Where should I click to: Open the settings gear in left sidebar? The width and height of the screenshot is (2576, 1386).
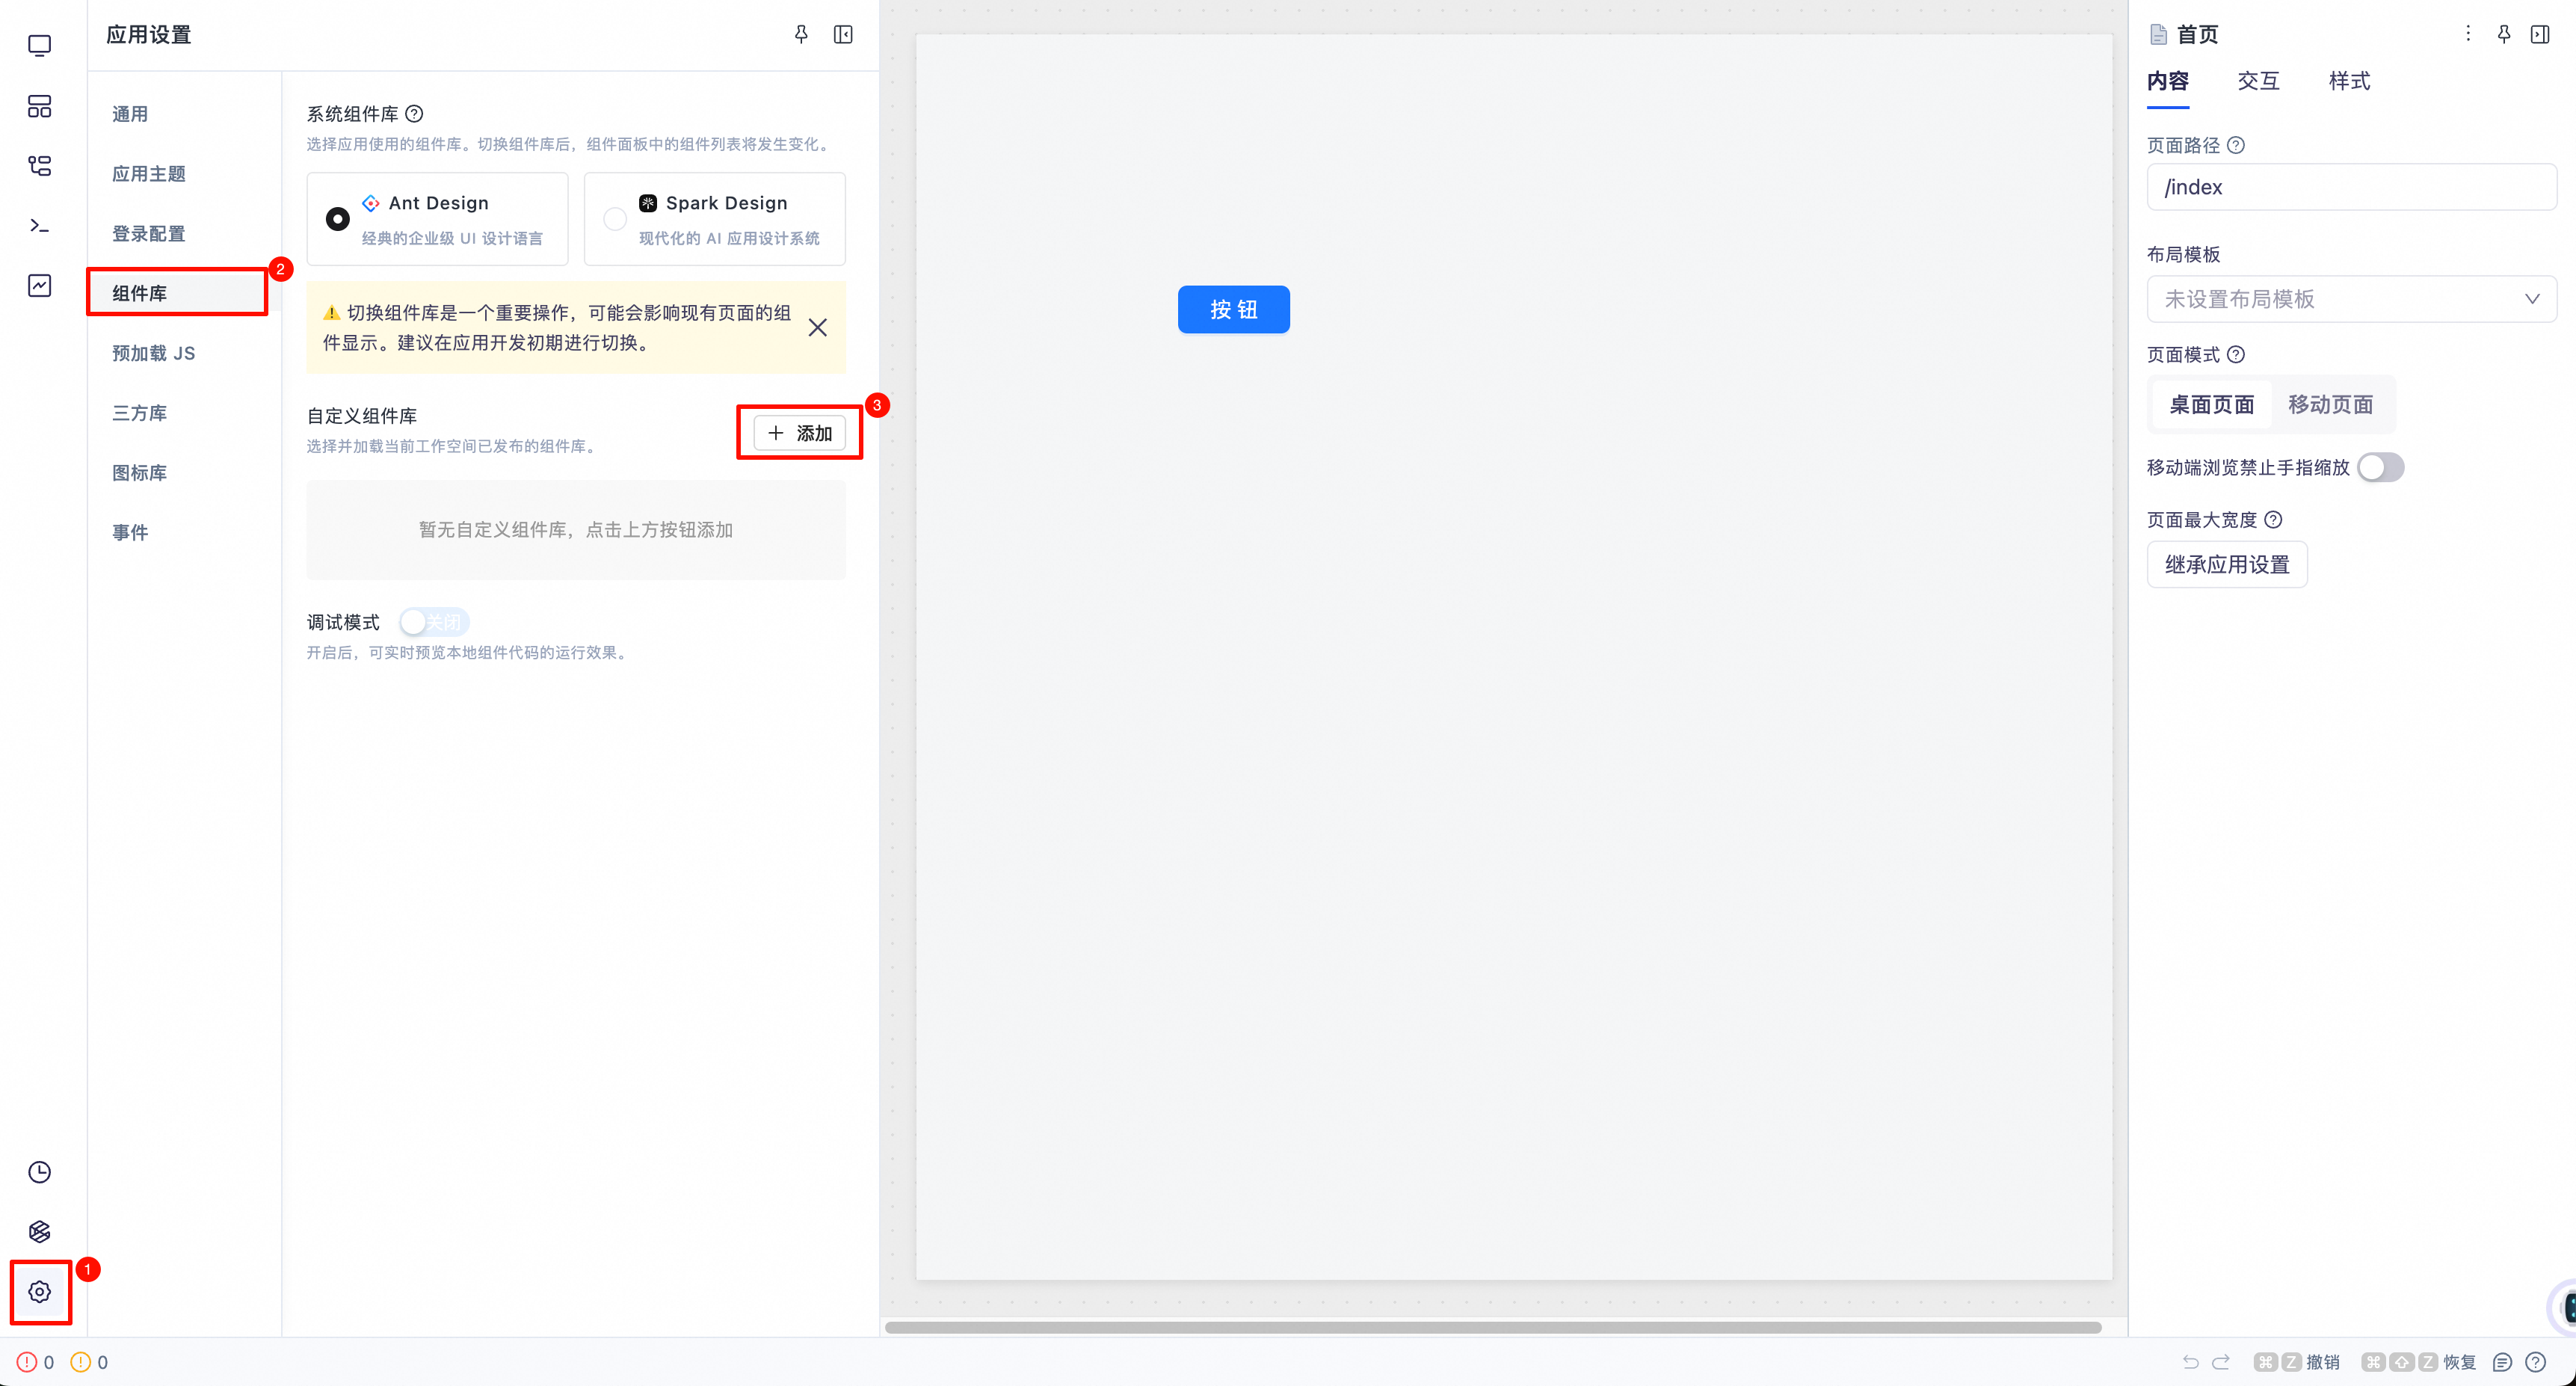pos(40,1291)
